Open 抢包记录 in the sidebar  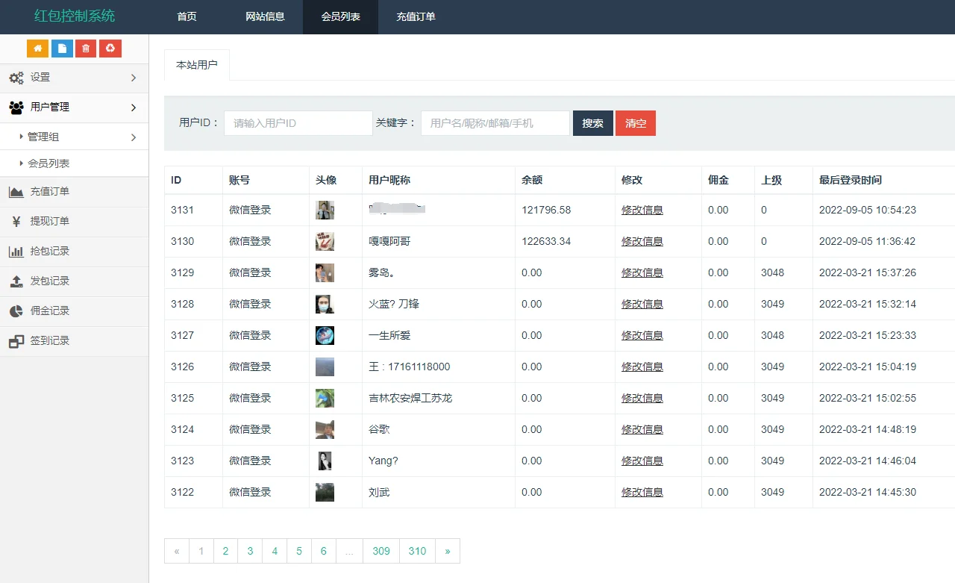[x=49, y=252]
